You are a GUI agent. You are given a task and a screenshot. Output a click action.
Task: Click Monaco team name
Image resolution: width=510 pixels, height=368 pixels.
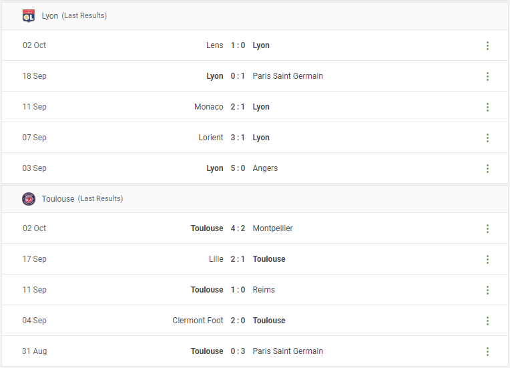tap(209, 107)
